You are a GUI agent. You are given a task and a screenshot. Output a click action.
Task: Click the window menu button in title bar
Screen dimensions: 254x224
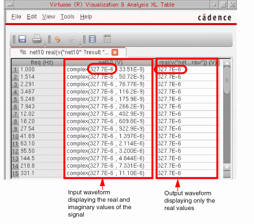pyautogui.click(x=10, y=5)
